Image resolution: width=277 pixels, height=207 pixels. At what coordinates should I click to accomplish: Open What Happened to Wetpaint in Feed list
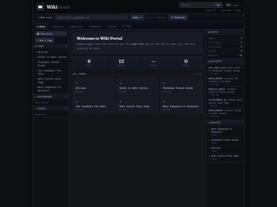tap(49, 89)
